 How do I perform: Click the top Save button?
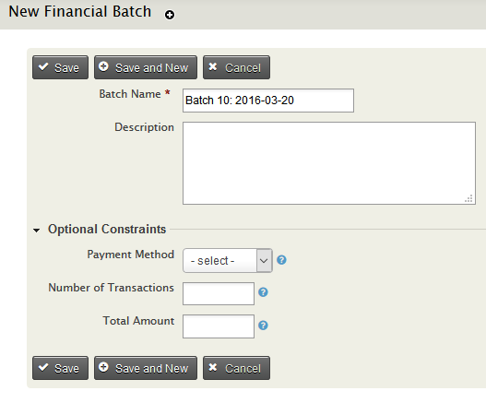tap(61, 67)
